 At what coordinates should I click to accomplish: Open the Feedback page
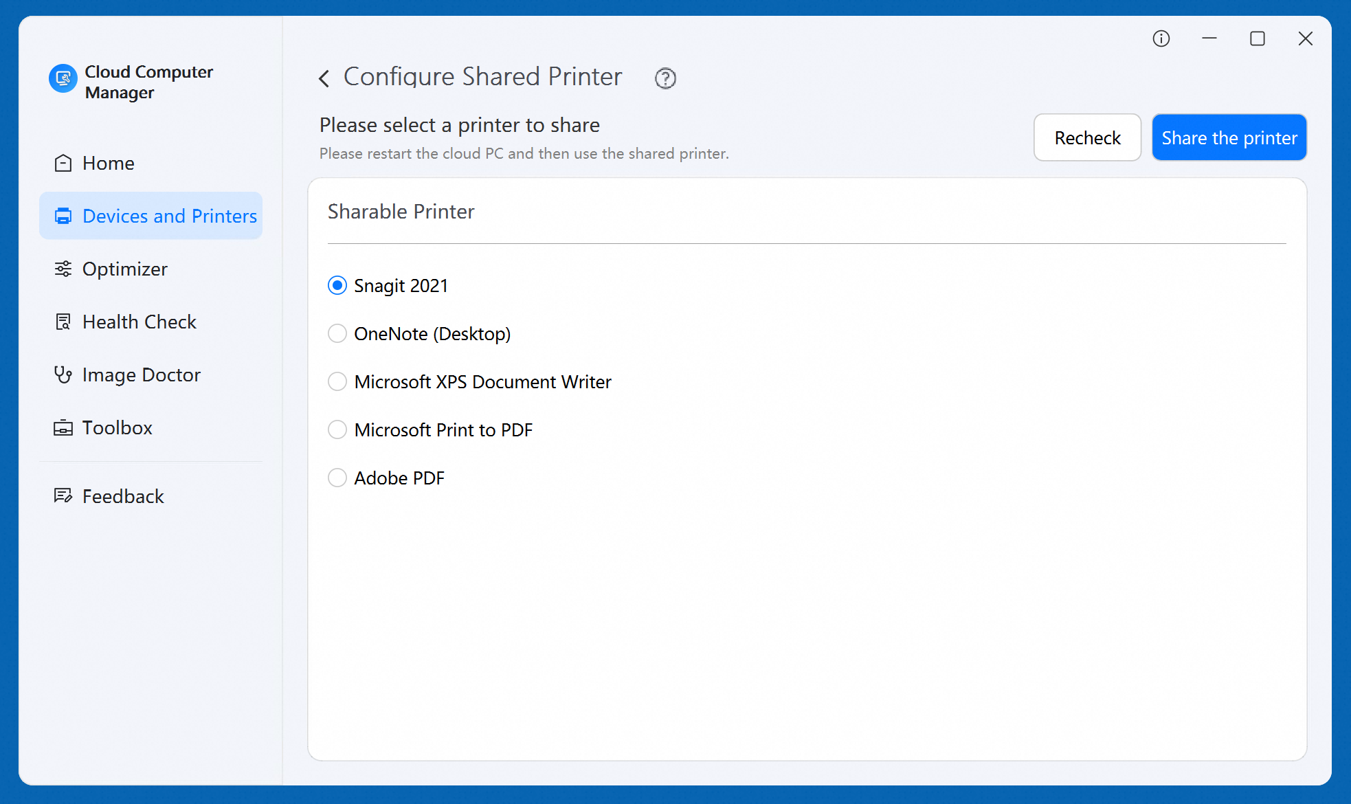[122, 495]
